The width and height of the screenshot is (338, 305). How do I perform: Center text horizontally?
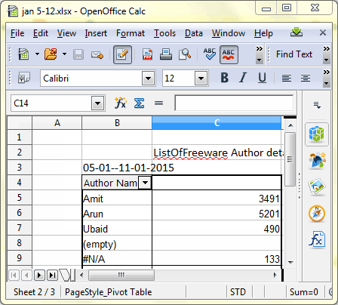[306, 78]
